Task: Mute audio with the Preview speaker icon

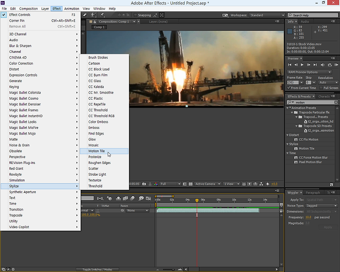Action: pyautogui.click(x=323, y=65)
